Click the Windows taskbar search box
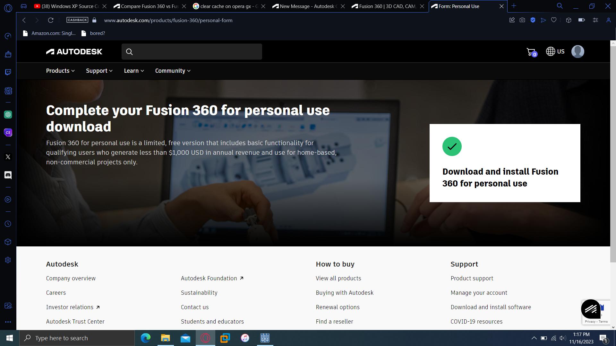The height and width of the screenshot is (346, 616). point(77,338)
